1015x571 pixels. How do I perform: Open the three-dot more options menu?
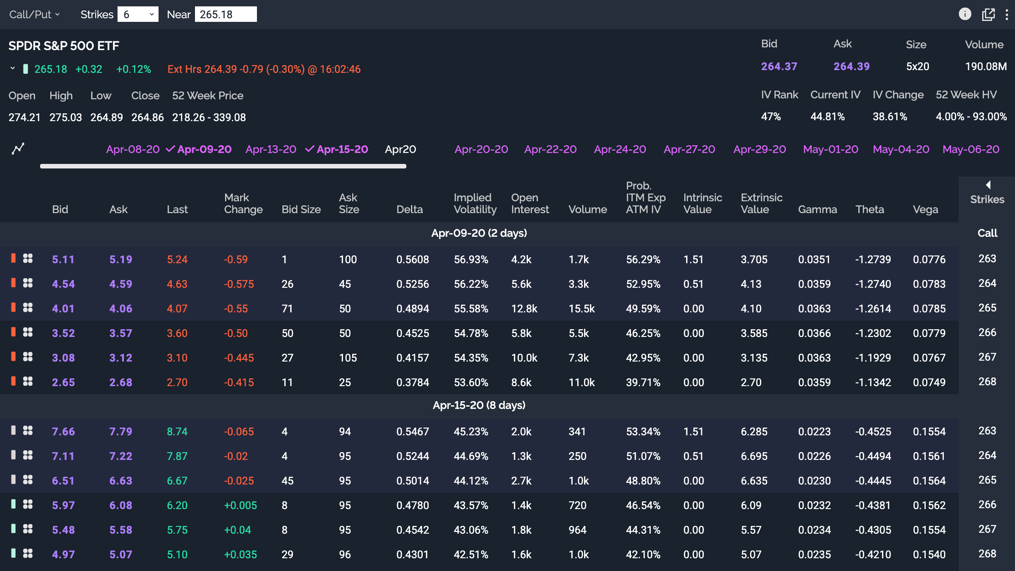1006,15
